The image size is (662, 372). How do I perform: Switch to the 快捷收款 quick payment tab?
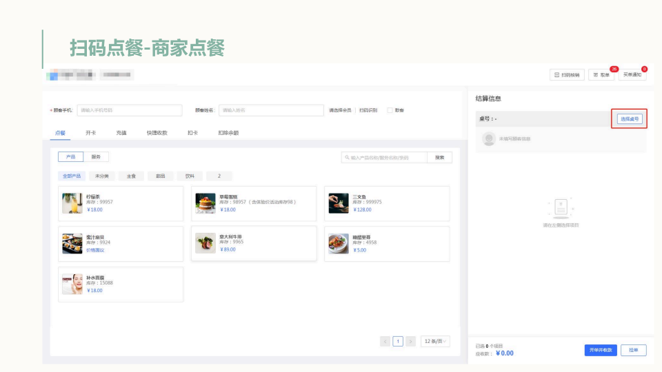pyautogui.click(x=157, y=133)
